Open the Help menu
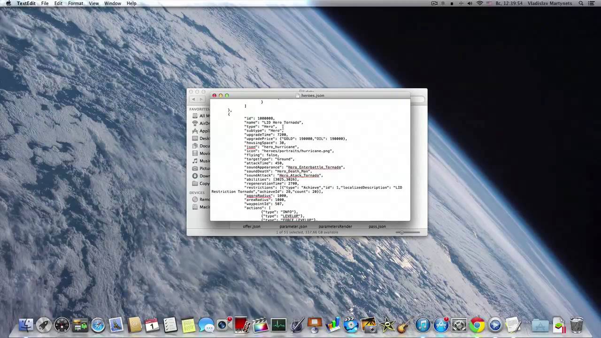This screenshot has width=601, height=338. click(131, 3)
